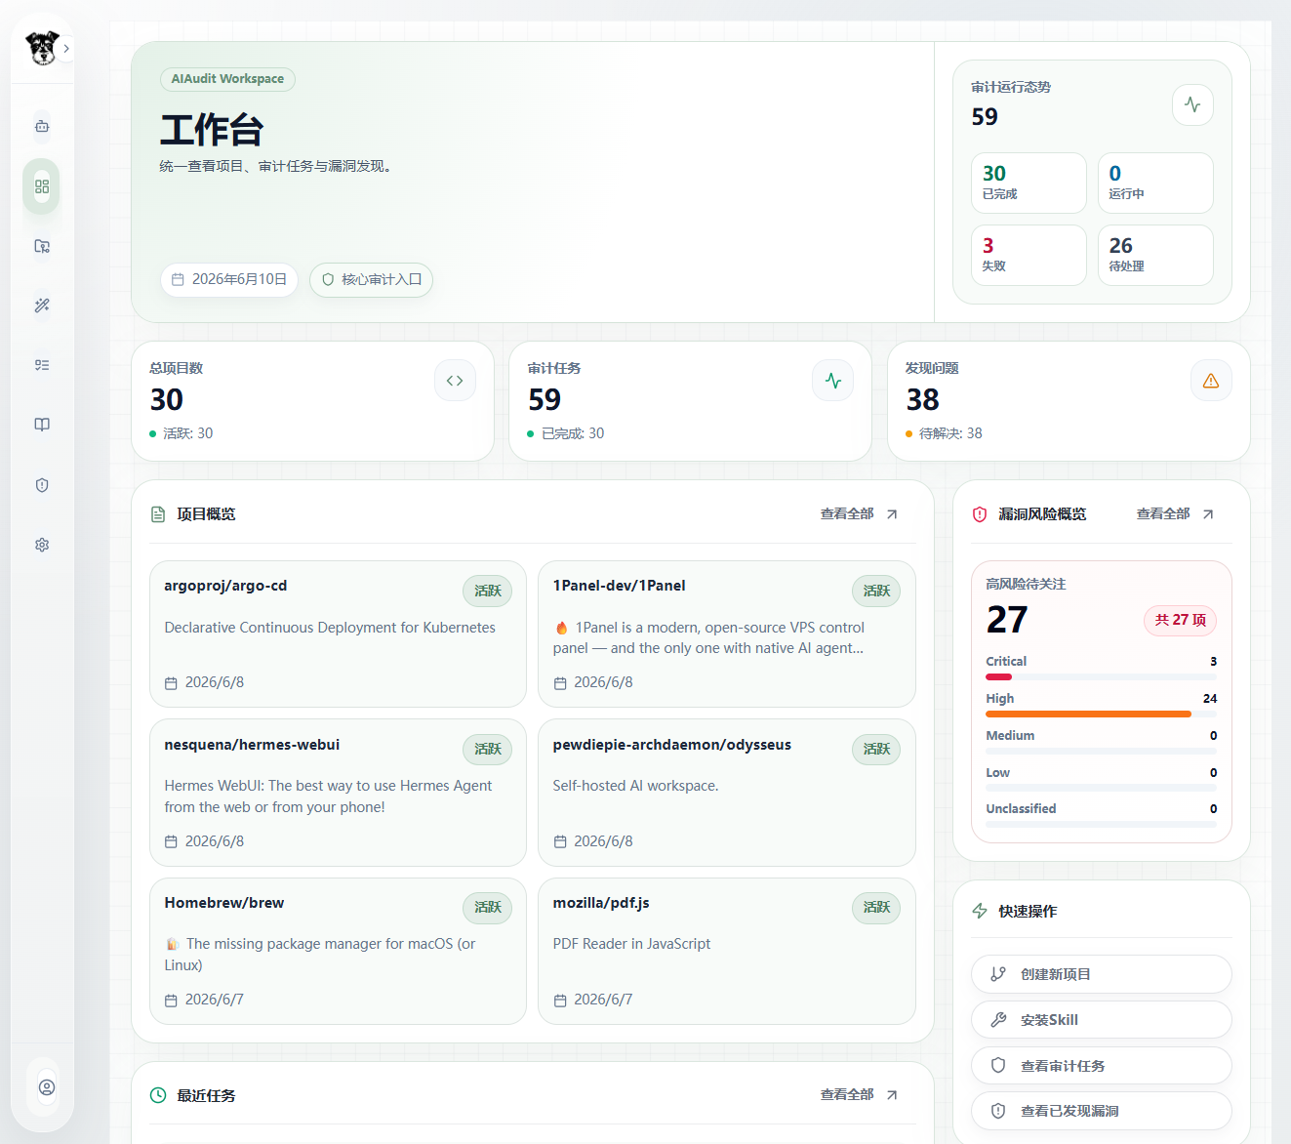Click the 工作台 heading
1291x1144 pixels.
click(x=212, y=130)
